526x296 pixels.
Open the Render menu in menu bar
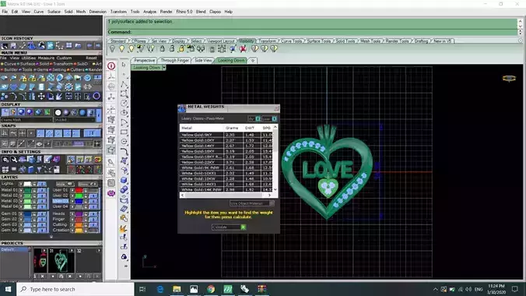pos(166,12)
